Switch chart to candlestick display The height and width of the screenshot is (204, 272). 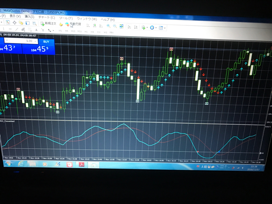tap(94, 25)
